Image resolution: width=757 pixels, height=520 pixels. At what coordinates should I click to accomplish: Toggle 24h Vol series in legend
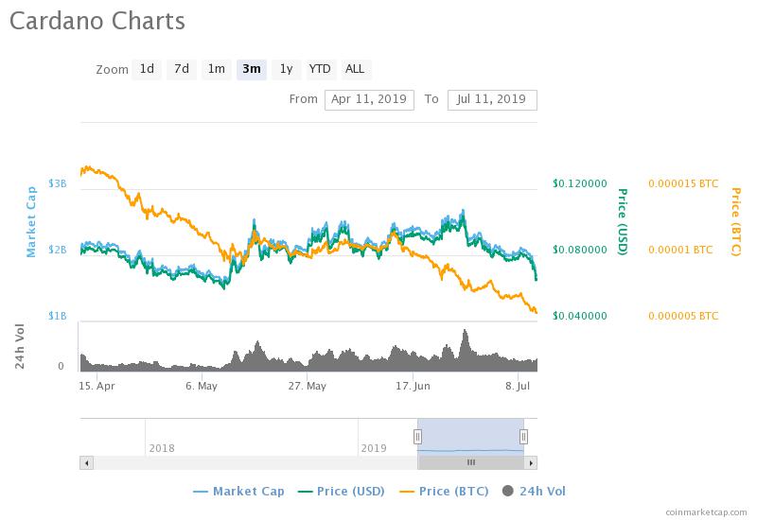[536, 491]
